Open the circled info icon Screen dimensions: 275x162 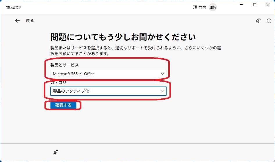coord(269,21)
